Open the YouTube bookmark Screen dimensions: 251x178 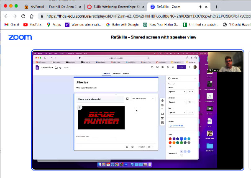tap(33, 25)
